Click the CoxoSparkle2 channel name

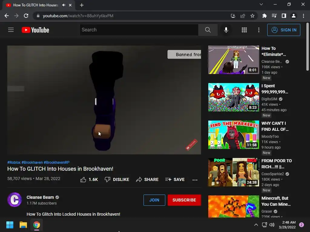pyautogui.click(x=273, y=174)
